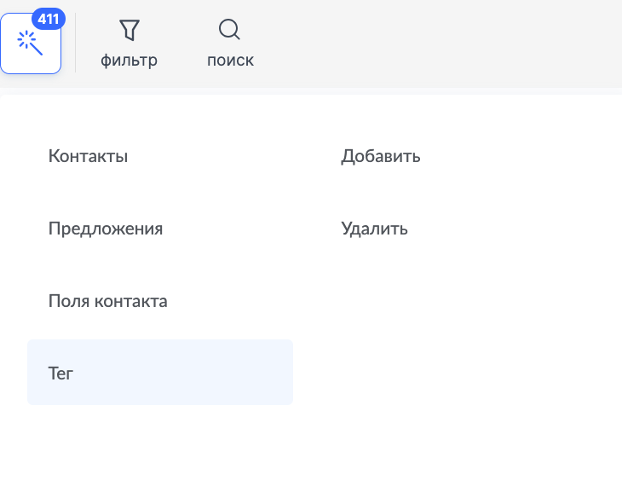Click the 411 count badge
Image resolution: width=622 pixels, height=498 pixels.
49,19
